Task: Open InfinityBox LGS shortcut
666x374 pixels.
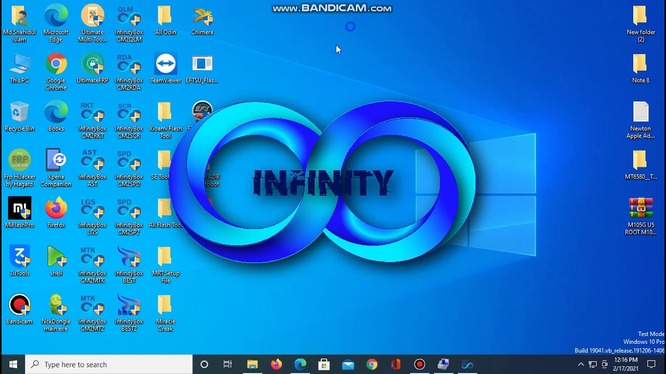Action: [93, 217]
